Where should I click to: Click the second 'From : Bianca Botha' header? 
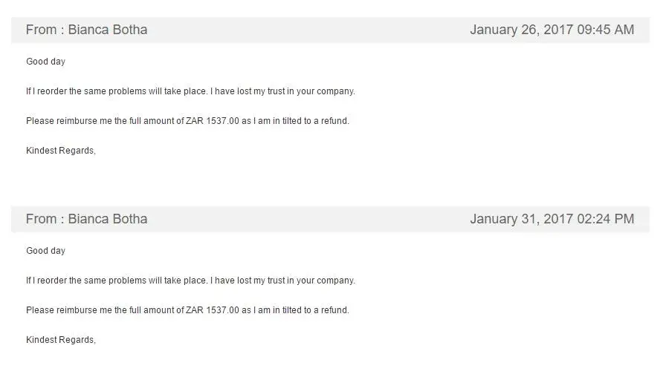coord(86,219)
